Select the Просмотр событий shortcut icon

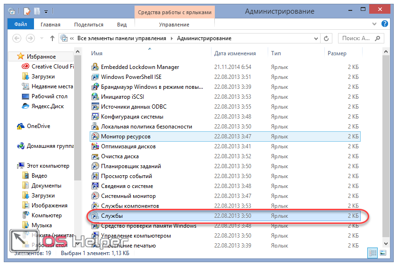coord(95,176)
